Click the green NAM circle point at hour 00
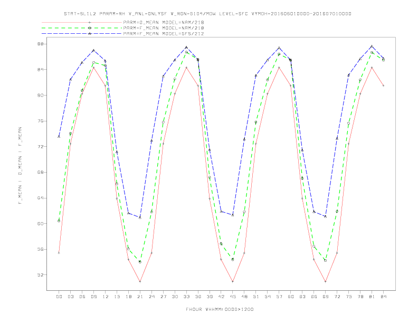 click(x=59, y=221)
